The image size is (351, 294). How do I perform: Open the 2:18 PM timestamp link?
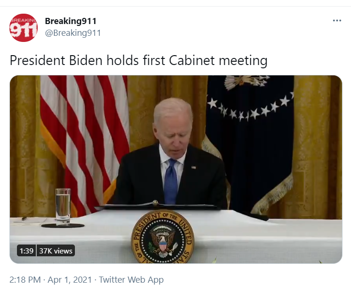click(x=25, y=280)
